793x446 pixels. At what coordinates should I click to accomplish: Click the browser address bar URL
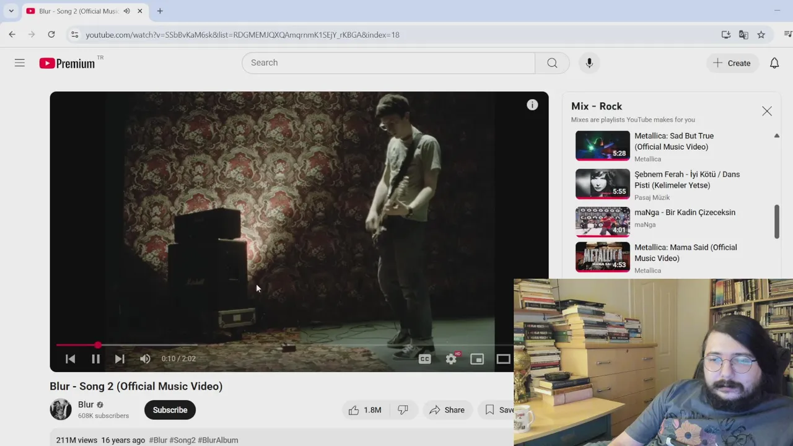[x=242, y=35]
